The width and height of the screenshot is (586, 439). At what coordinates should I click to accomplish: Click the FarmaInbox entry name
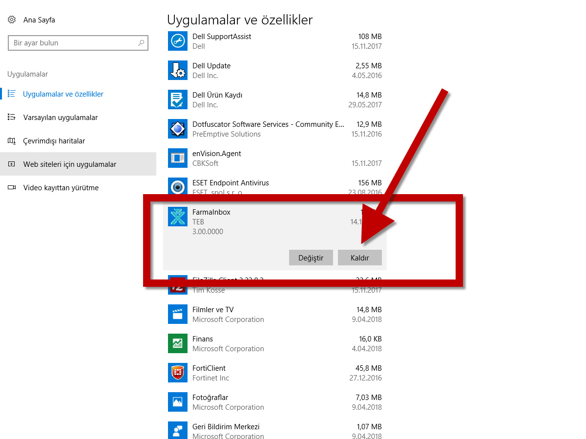(211, 212)
